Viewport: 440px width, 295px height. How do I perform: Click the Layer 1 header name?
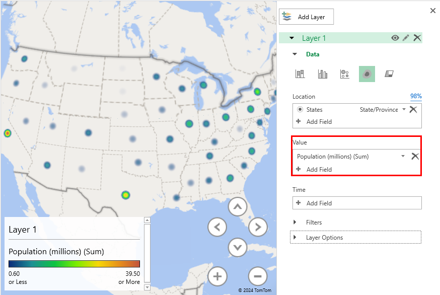[x=314, y=38]
